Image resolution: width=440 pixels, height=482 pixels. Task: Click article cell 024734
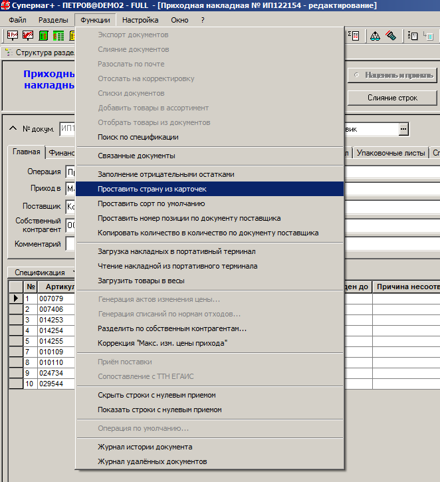[56, 373]
